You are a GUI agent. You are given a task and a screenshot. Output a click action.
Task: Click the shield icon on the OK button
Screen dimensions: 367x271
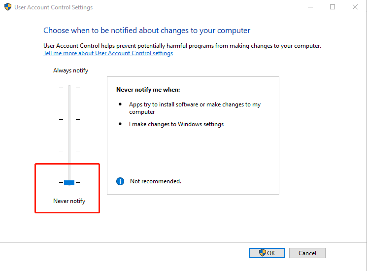tap(263, 253)
